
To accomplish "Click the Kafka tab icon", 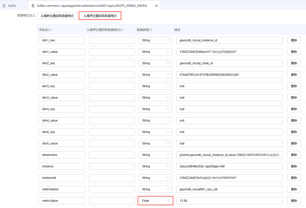I will pos(4,5).
